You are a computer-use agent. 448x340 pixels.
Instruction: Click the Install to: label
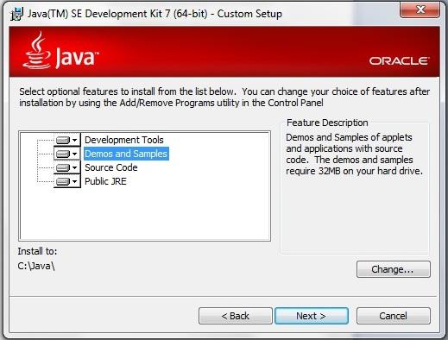click(x=37, y=251)
